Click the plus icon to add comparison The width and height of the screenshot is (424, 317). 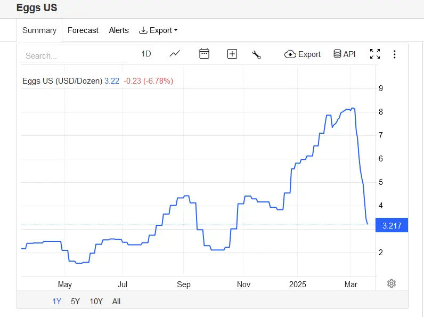click(232, 54)
